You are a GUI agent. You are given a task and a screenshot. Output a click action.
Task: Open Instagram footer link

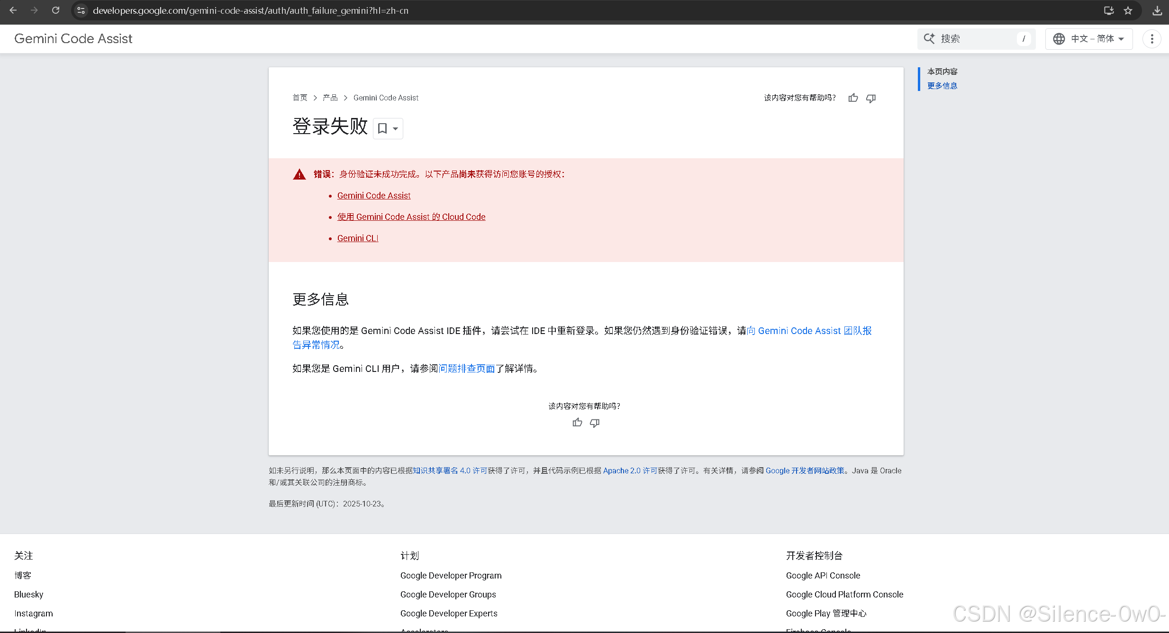34,613
